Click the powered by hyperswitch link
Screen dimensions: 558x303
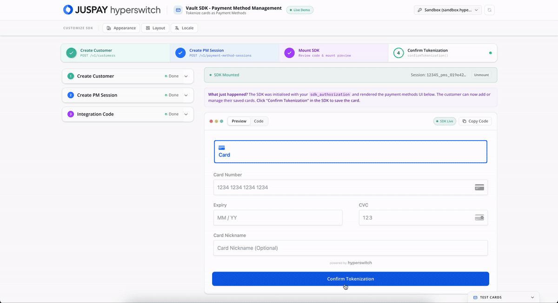click(x=351, y=263)
